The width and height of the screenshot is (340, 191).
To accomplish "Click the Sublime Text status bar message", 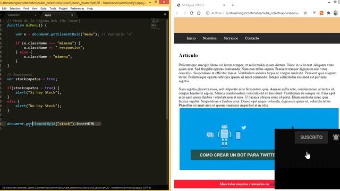I will 76,188.
